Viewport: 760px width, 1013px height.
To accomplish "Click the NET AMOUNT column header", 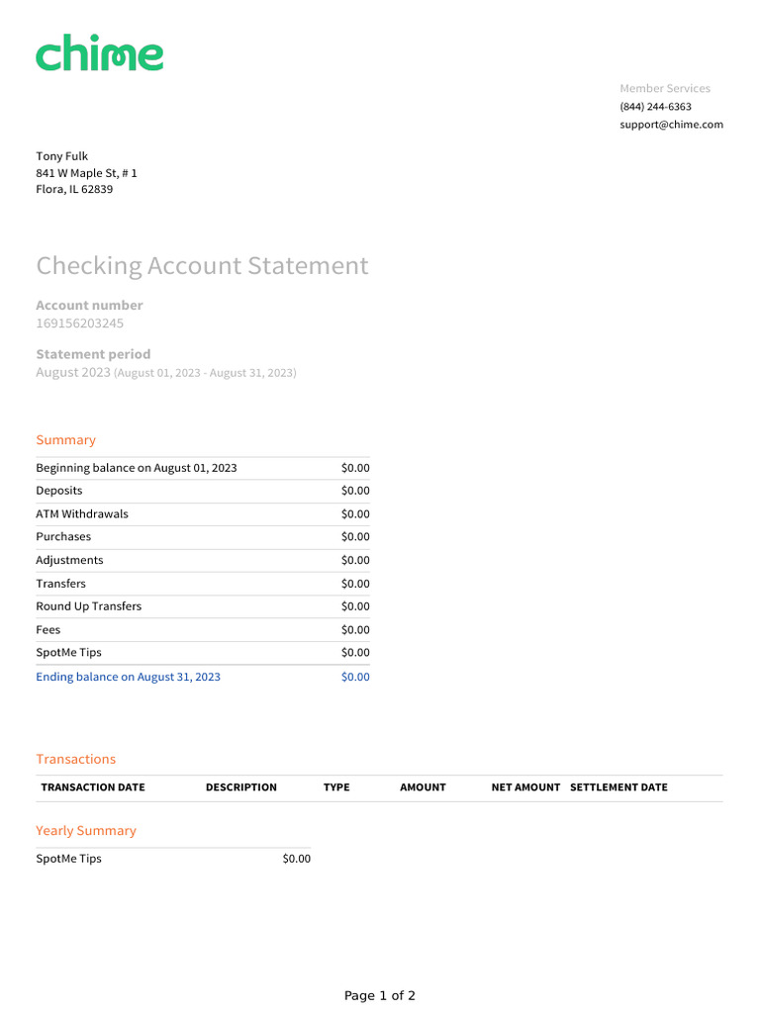I will (x=525, y=787).
